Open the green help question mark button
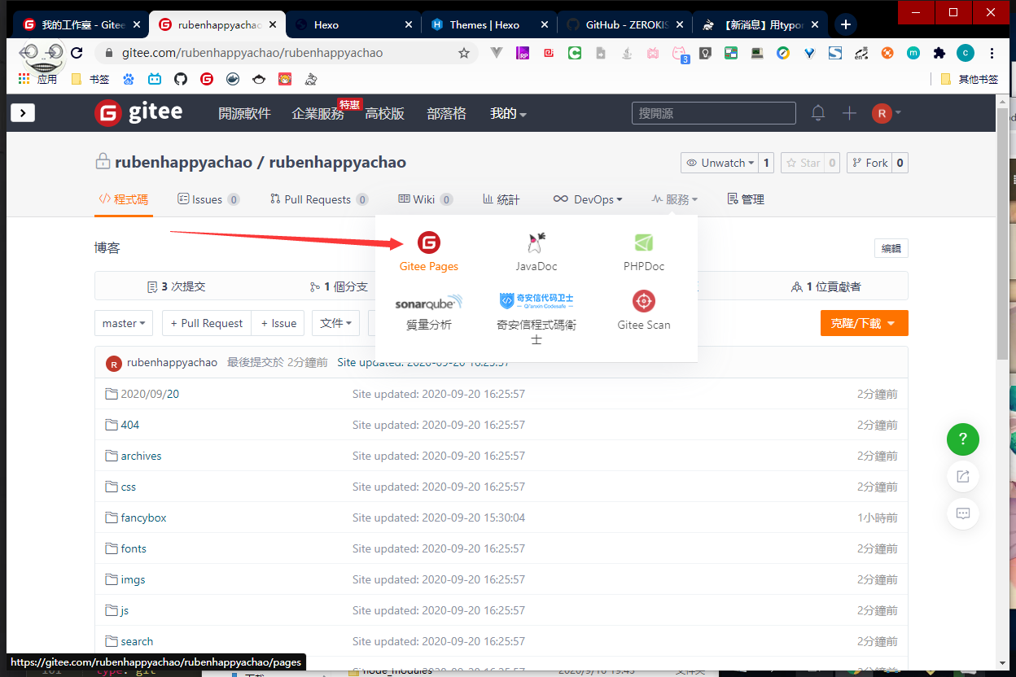This screenshot has width=1016, height=677. pos(962,439)
